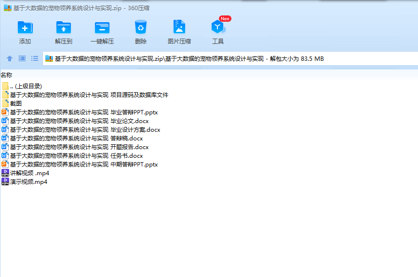Click the 删除 (Delete) trash icon
The height and width of the screenshot is (277, 418).
coord(141,27)
